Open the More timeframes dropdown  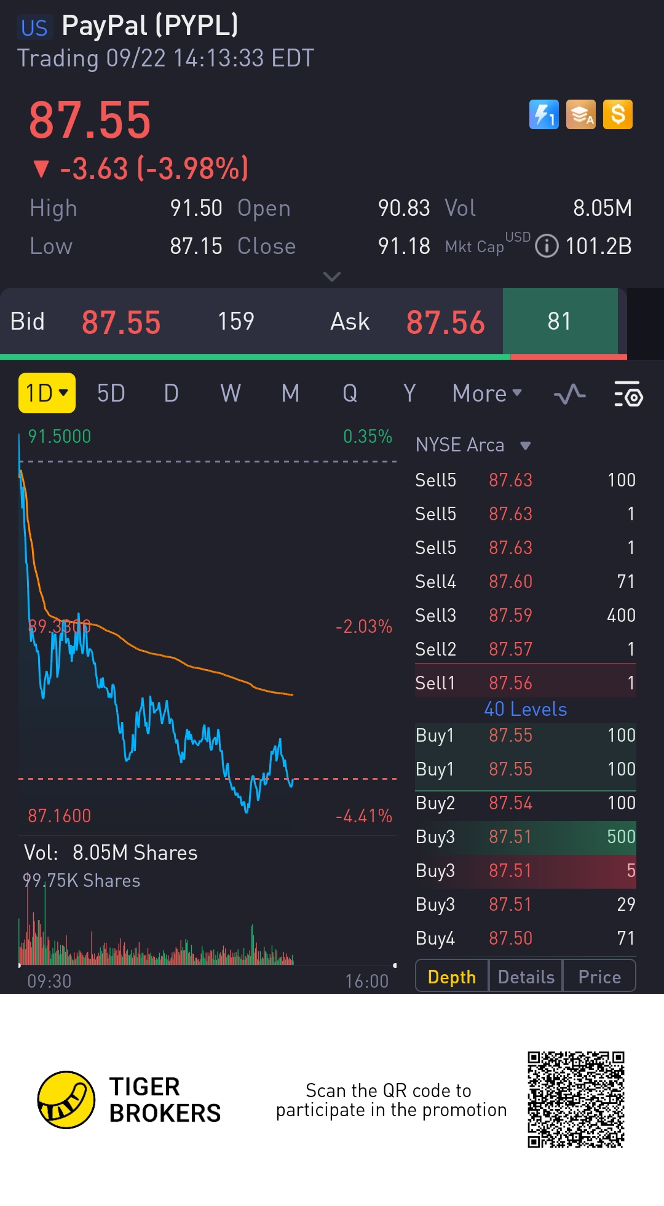coord(487,394)
